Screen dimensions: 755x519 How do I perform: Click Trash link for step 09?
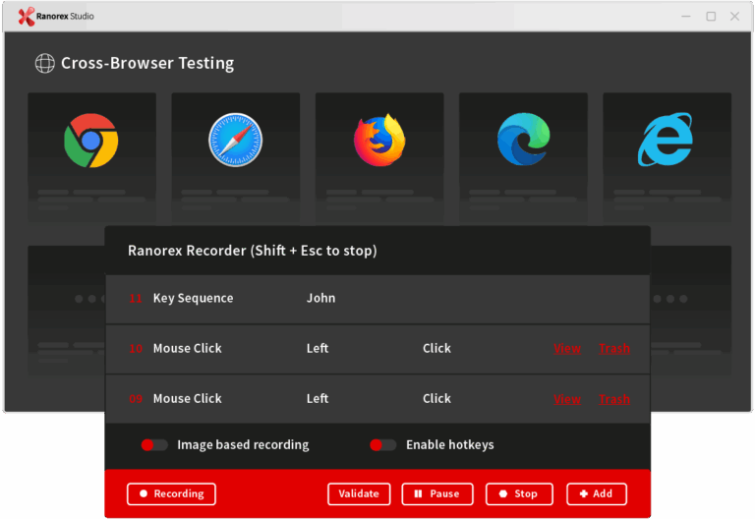pyautogui.click(x=614, y=399)
